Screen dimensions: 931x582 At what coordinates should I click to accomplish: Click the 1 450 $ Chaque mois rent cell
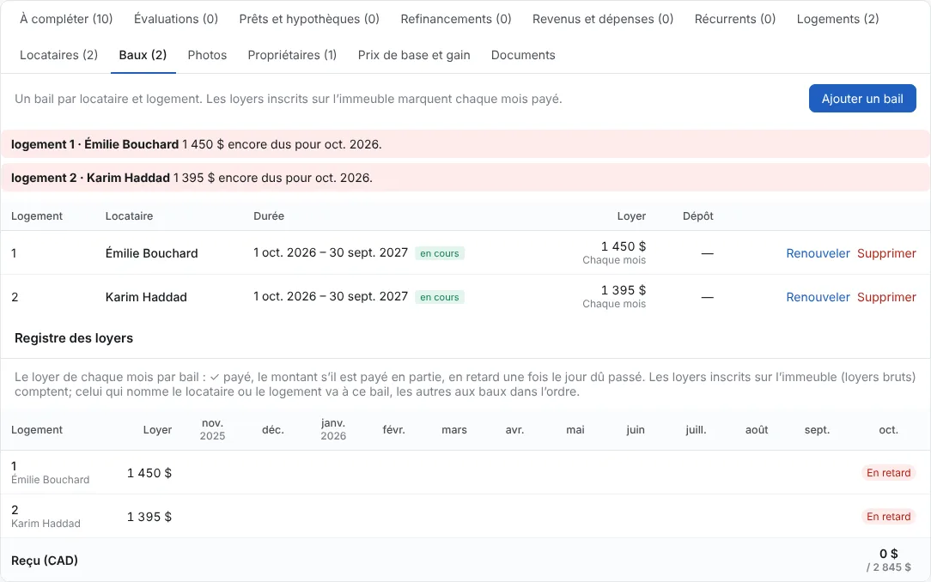point(614,252)
